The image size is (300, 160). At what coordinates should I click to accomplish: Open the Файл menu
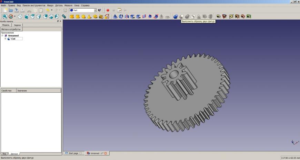click(x=3, y=5)
